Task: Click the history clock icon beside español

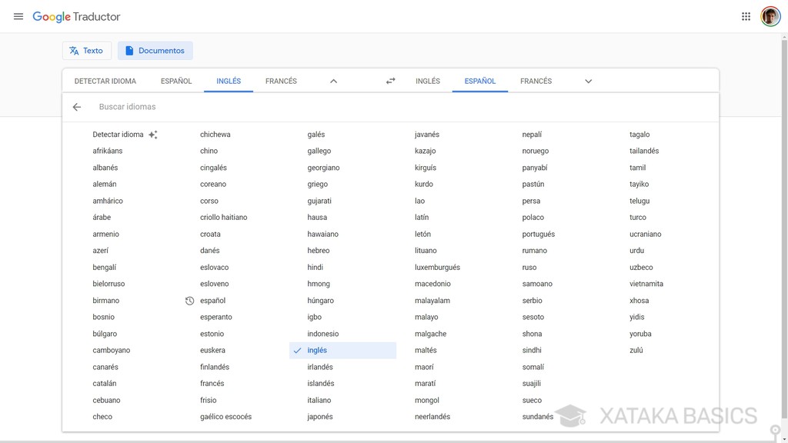Action: (189, 300)
